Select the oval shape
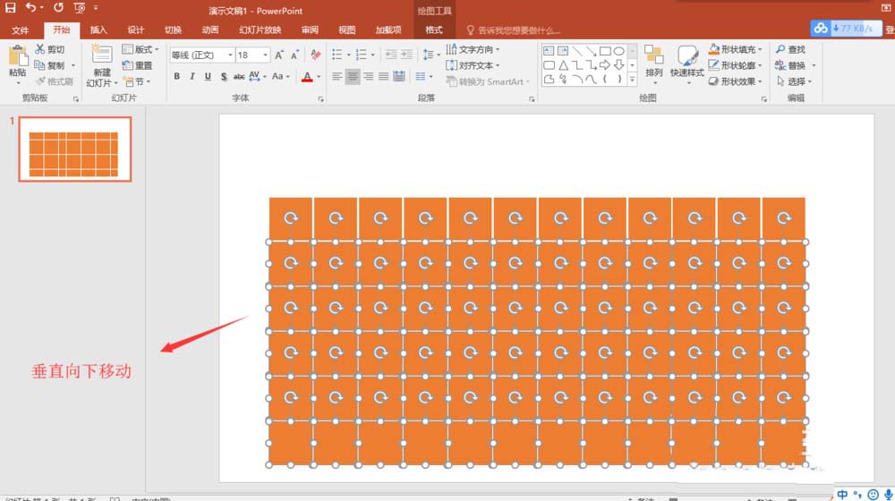Viewport: 895px width, 501px height. tap(618, 51)
